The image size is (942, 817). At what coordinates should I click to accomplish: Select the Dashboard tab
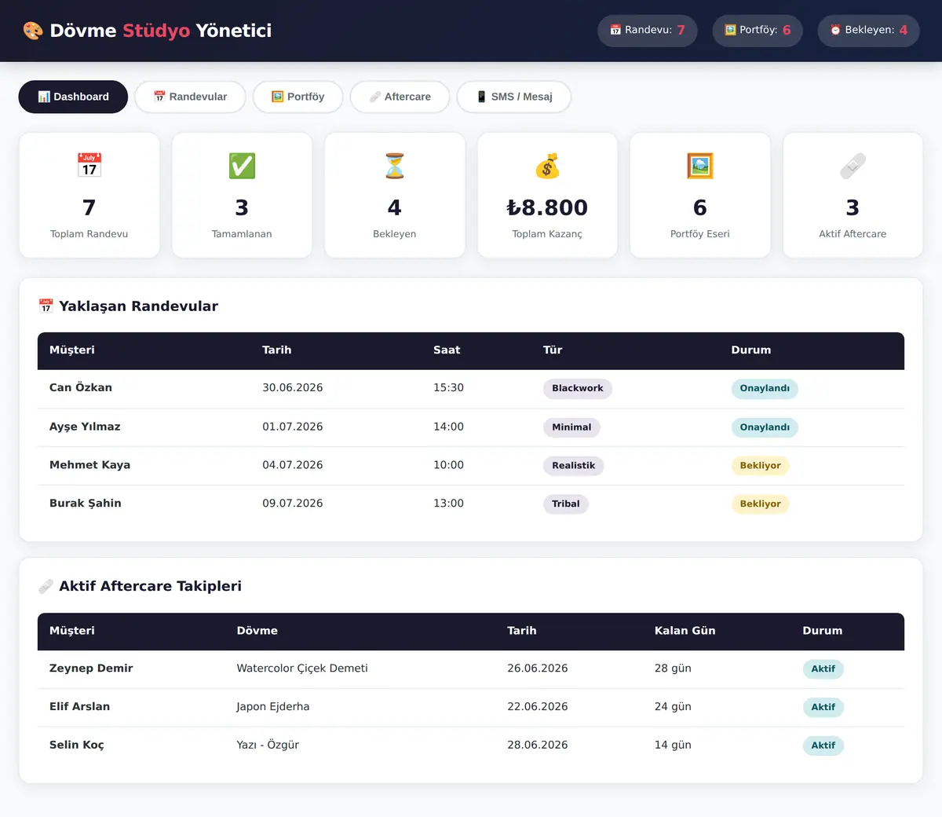[x=73, y=97]
